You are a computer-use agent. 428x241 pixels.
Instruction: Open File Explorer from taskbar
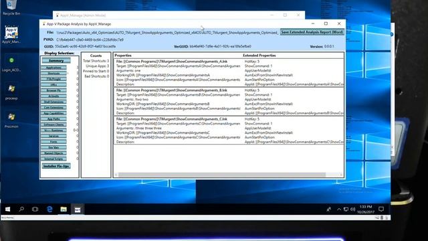pos(64,210)
